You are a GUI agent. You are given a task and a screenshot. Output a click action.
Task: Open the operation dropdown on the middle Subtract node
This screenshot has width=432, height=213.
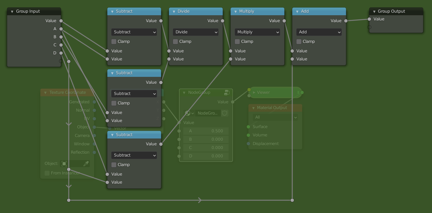(134, 94)
